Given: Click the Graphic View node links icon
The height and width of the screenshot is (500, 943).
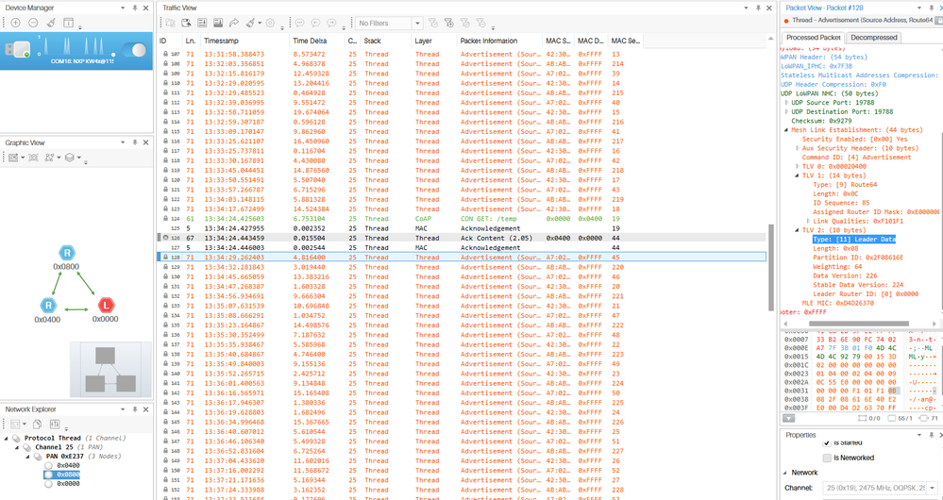Looking at the screenshot, I should click(49, 158).
